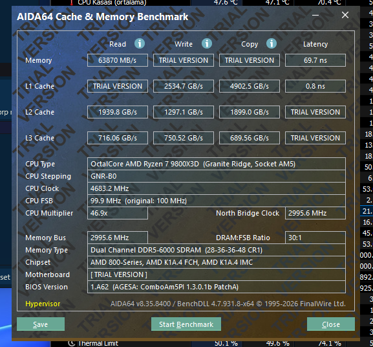This screenshot has width=373, height=347.
Task: Click the Chipset AMD 800-Series field
Action: 217,262
